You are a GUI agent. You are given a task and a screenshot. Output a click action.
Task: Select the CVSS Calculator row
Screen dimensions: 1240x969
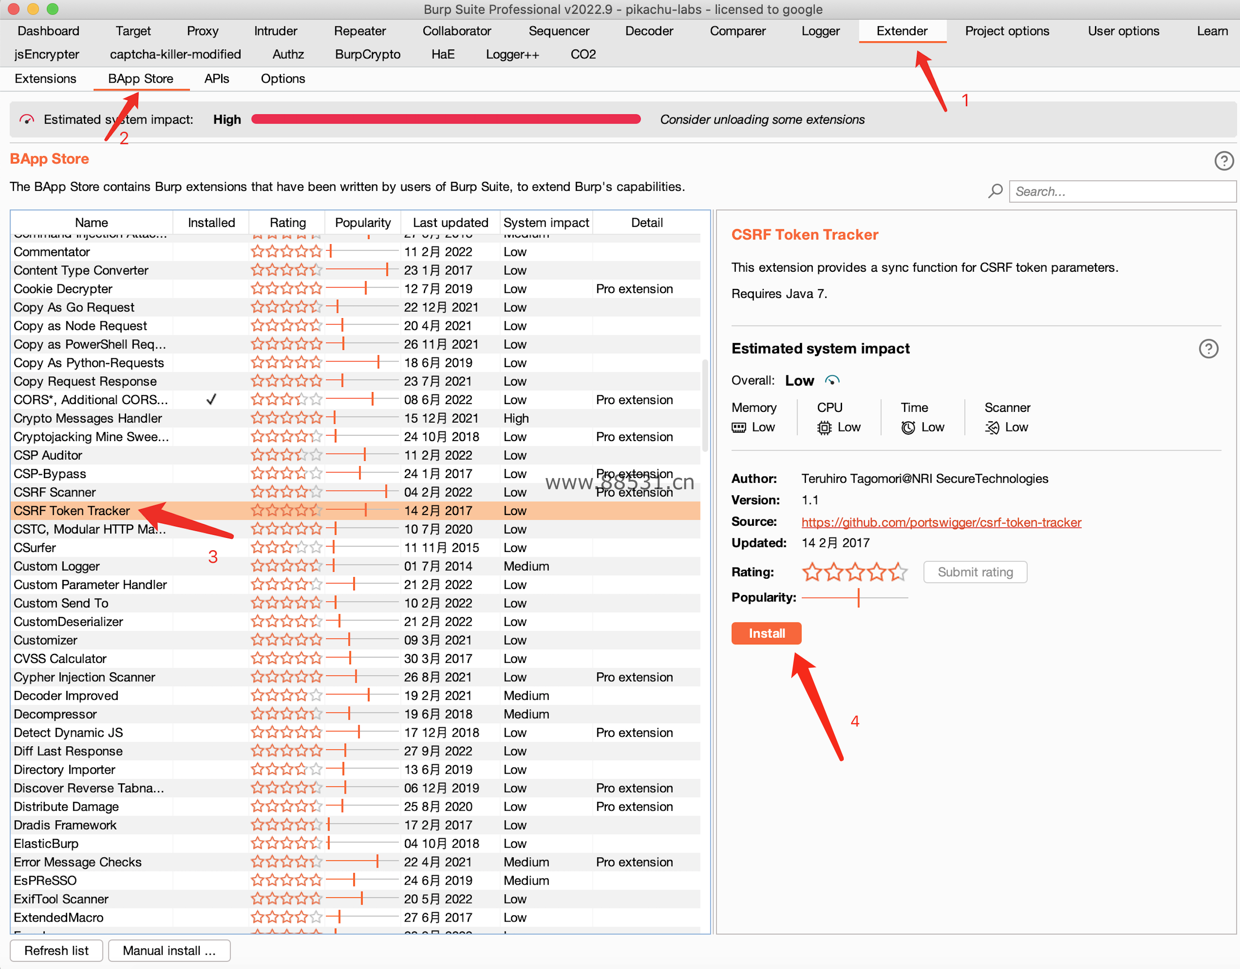355,659
